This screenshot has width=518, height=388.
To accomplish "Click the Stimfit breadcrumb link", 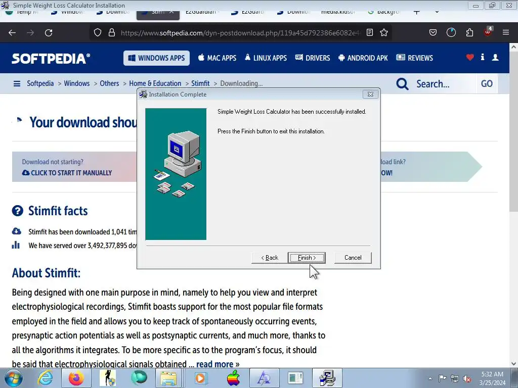I will click(200, 83).
